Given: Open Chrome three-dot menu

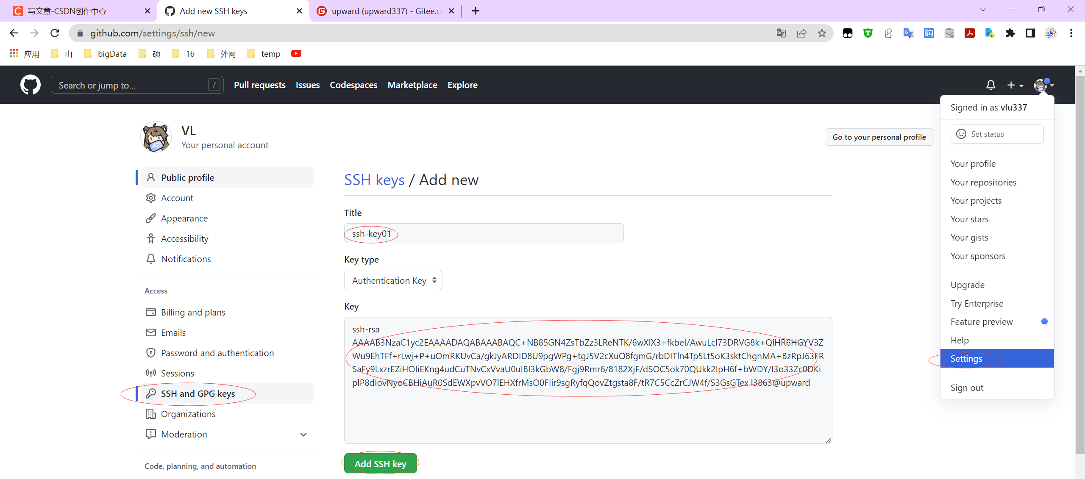Looking at the screenshot, I should 1071,33.
